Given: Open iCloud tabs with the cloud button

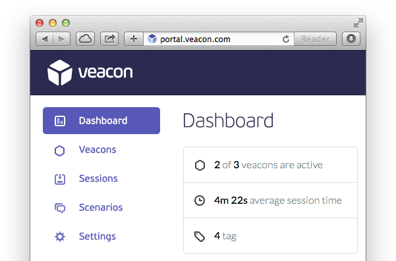Looking at the screenshot, I should [x=86, y=39].
